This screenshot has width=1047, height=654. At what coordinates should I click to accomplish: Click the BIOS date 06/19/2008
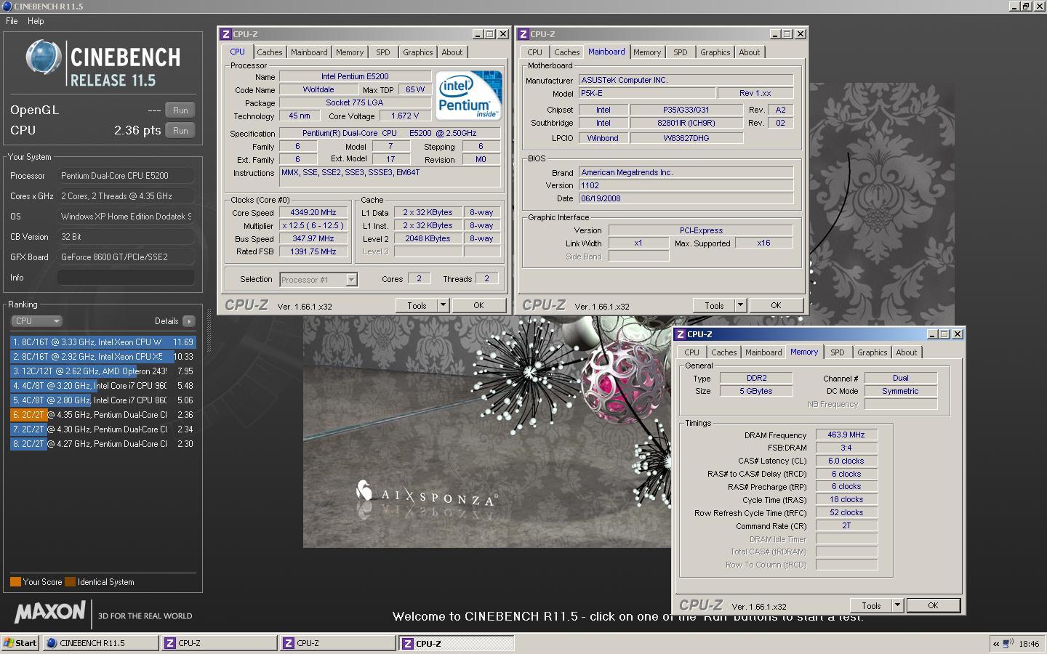point(686,198)
